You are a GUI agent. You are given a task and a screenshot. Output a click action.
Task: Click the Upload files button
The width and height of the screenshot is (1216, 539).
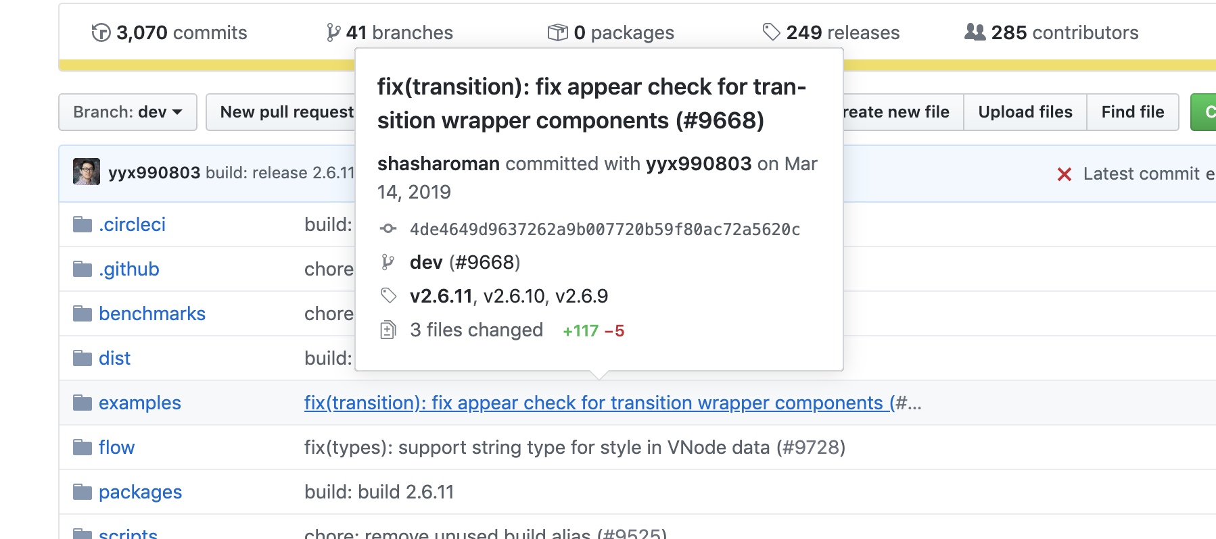click(x=1025, y=112)
